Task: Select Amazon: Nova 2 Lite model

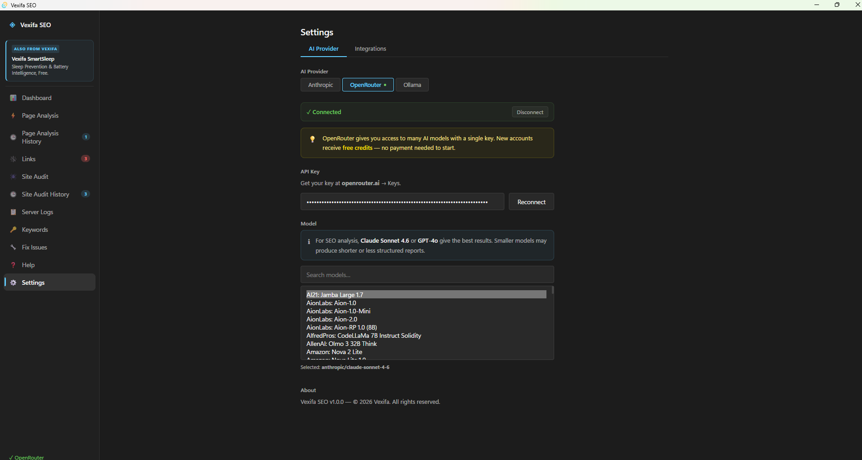Action: point(426,352)
